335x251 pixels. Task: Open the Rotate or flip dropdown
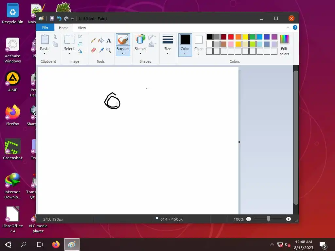point(81,51)
